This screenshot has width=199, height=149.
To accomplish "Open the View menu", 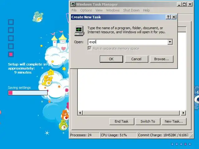I will point(99,10).
